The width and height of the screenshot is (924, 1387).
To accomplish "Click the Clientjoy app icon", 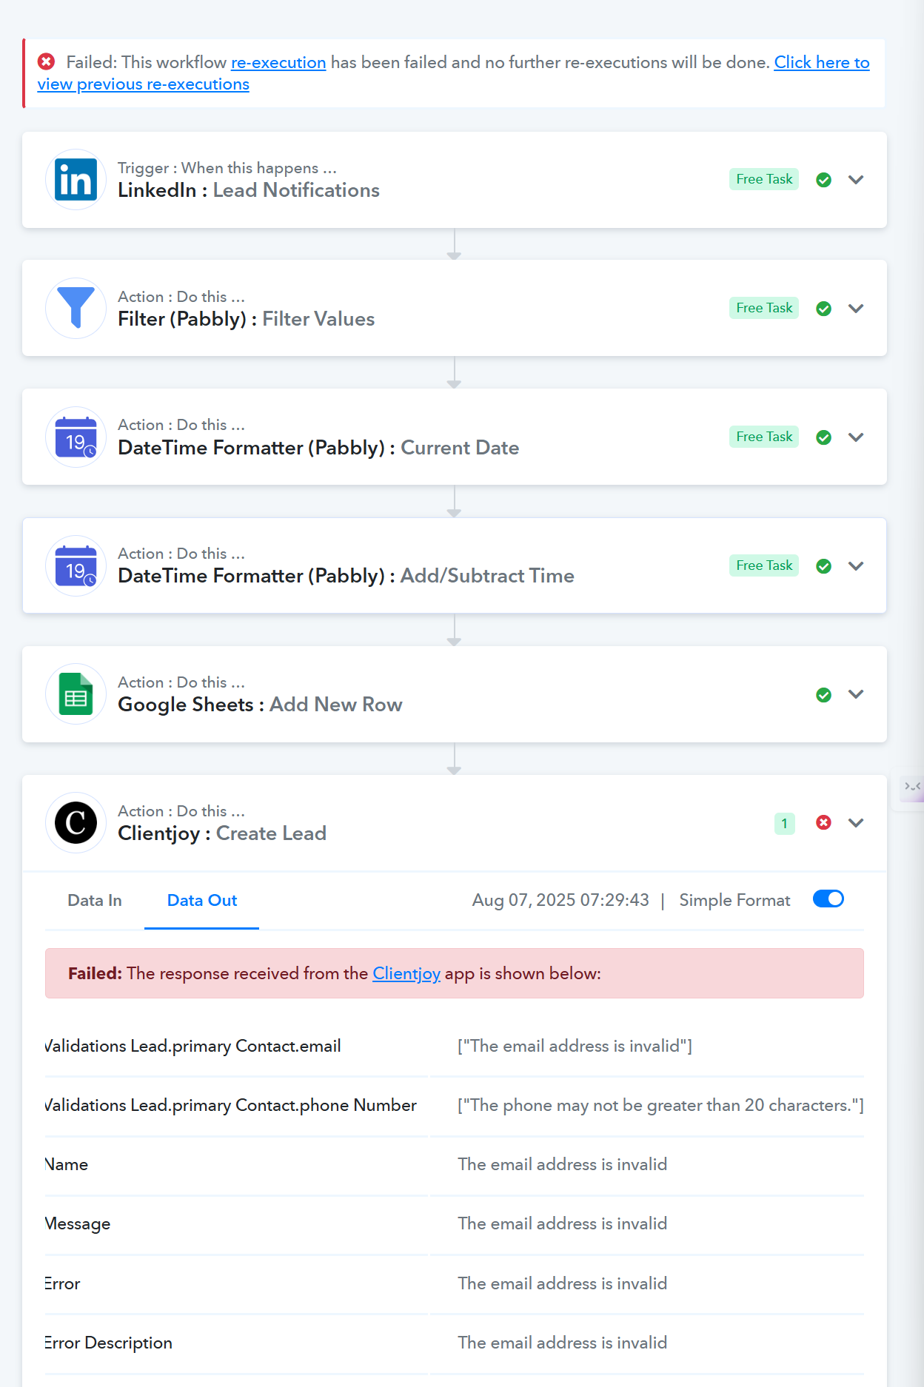I will click(76, 823).
